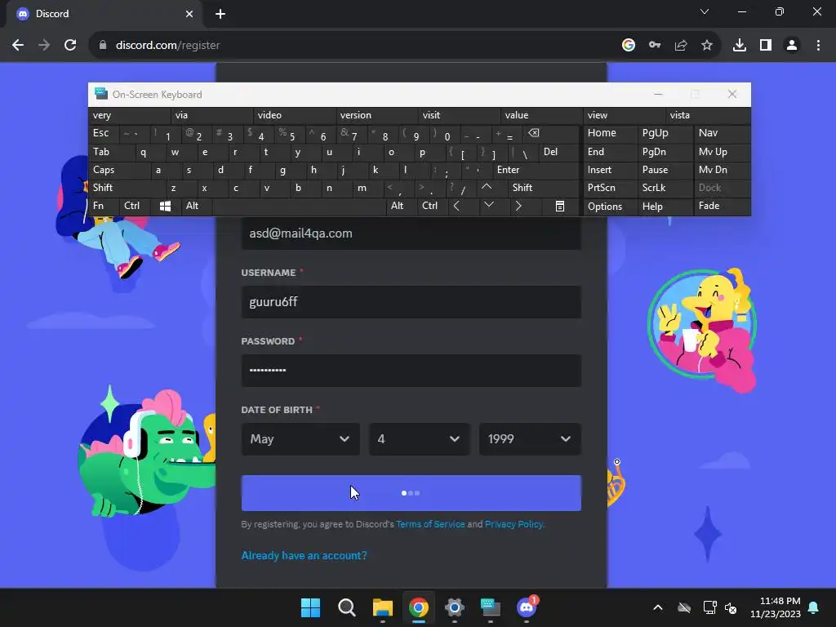Viewport: 836px width, 627px height.
Task: Click the left arrow key on keyboard
Action: tap(456, 207)
